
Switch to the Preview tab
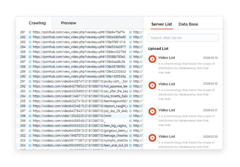[x=68, y=23]
